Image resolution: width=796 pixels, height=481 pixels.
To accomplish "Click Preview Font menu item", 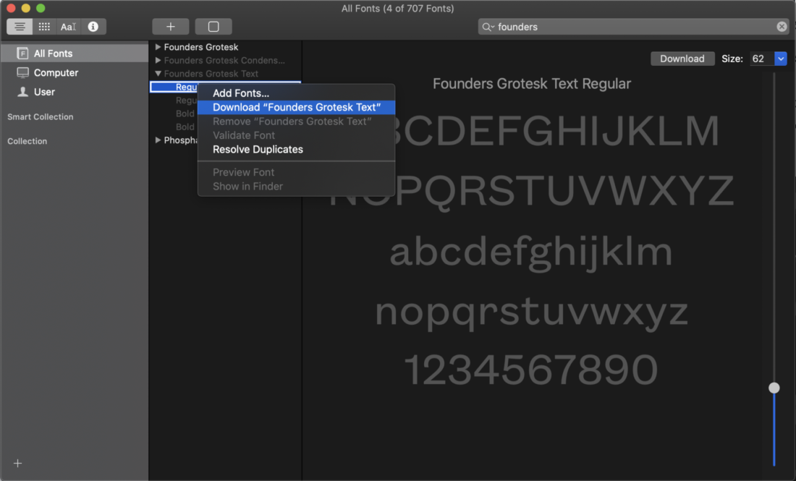I will (x=297, y=172).
